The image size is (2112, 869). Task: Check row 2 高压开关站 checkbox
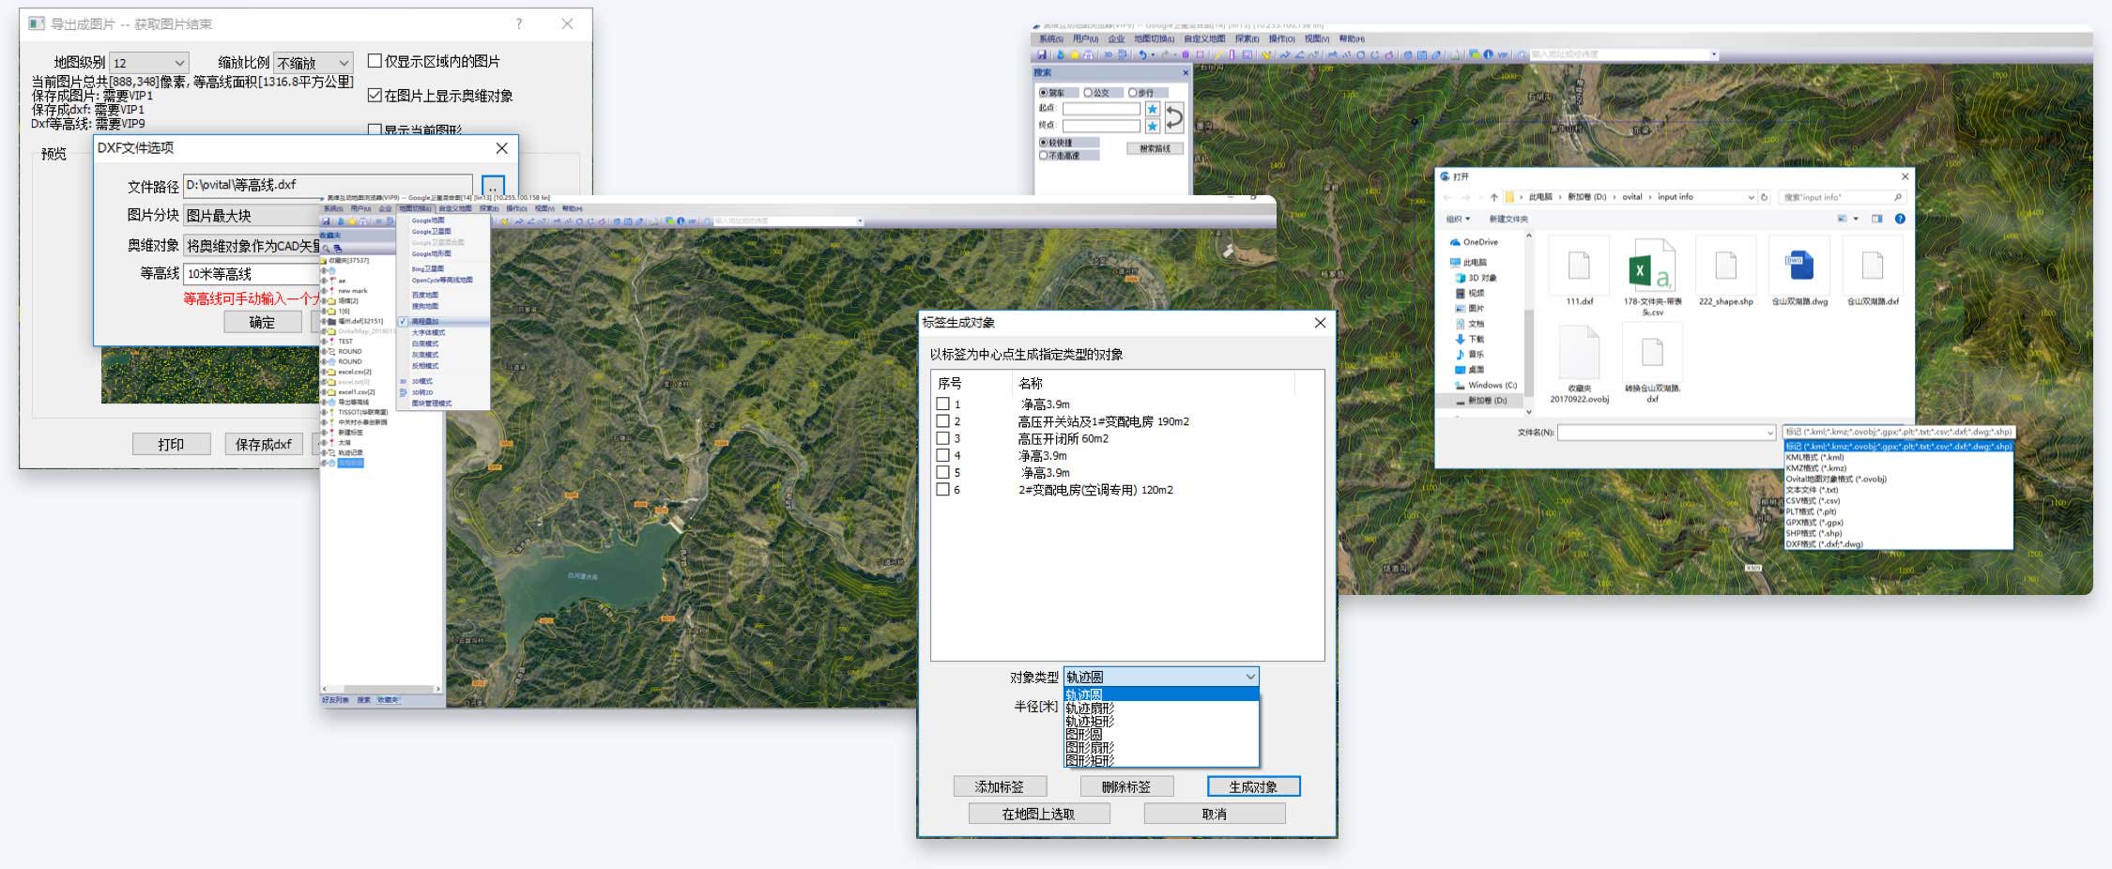click(942, 421)
